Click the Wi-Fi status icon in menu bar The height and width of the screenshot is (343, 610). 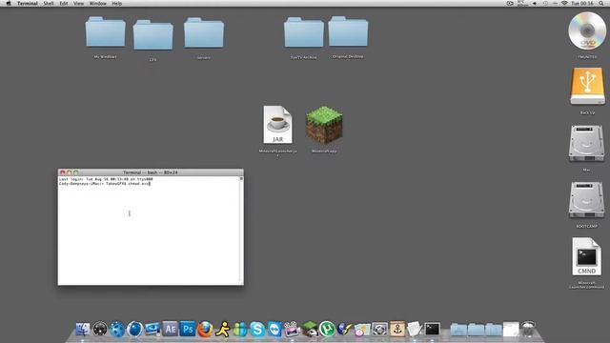click(x=564, y=3)
